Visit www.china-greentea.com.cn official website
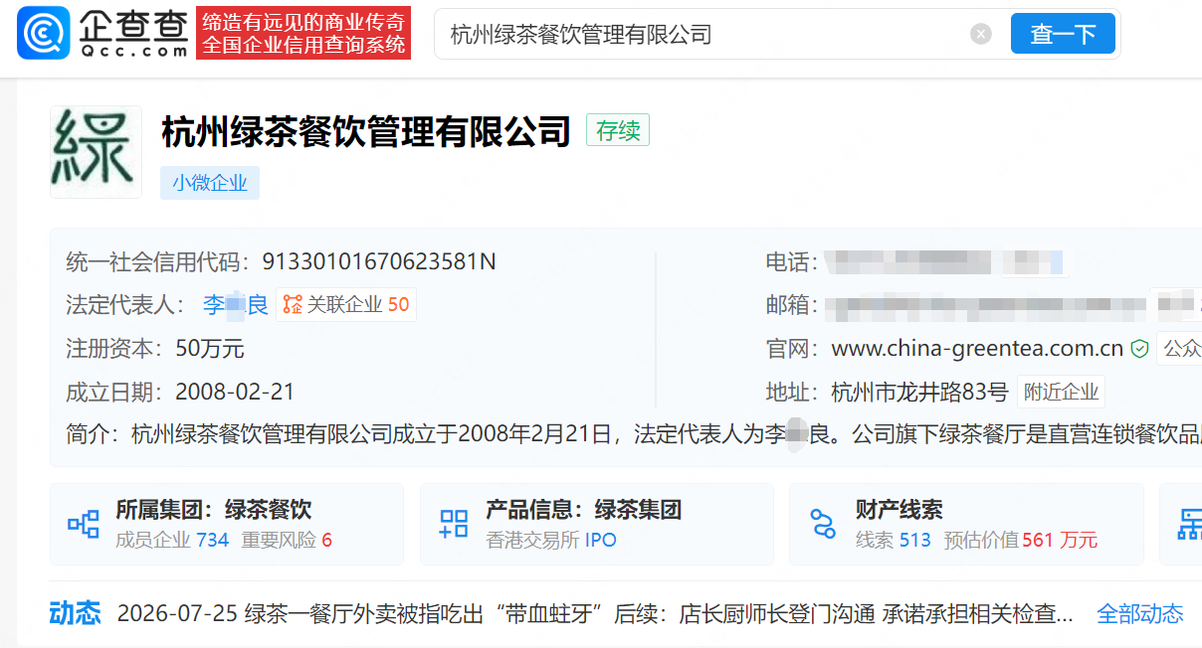The height and width of the screenshot is (648, 1202). tap(977, 349)
